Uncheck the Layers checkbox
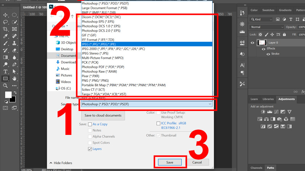Screen dimensions: 305x171 coord(90,149)
